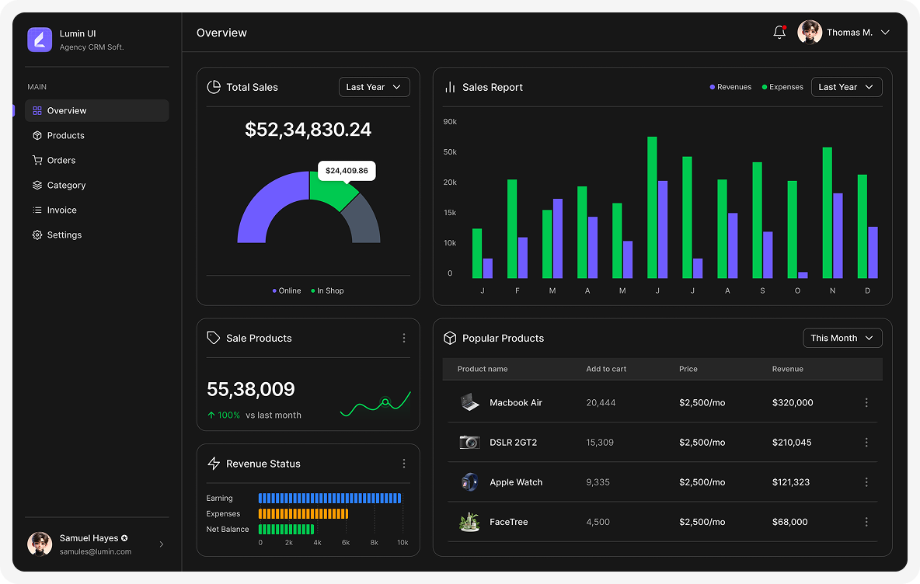Click the DSLR 2GT2 row options icon
The height and width of the screenshot is (584, 920).
[866, 443]
